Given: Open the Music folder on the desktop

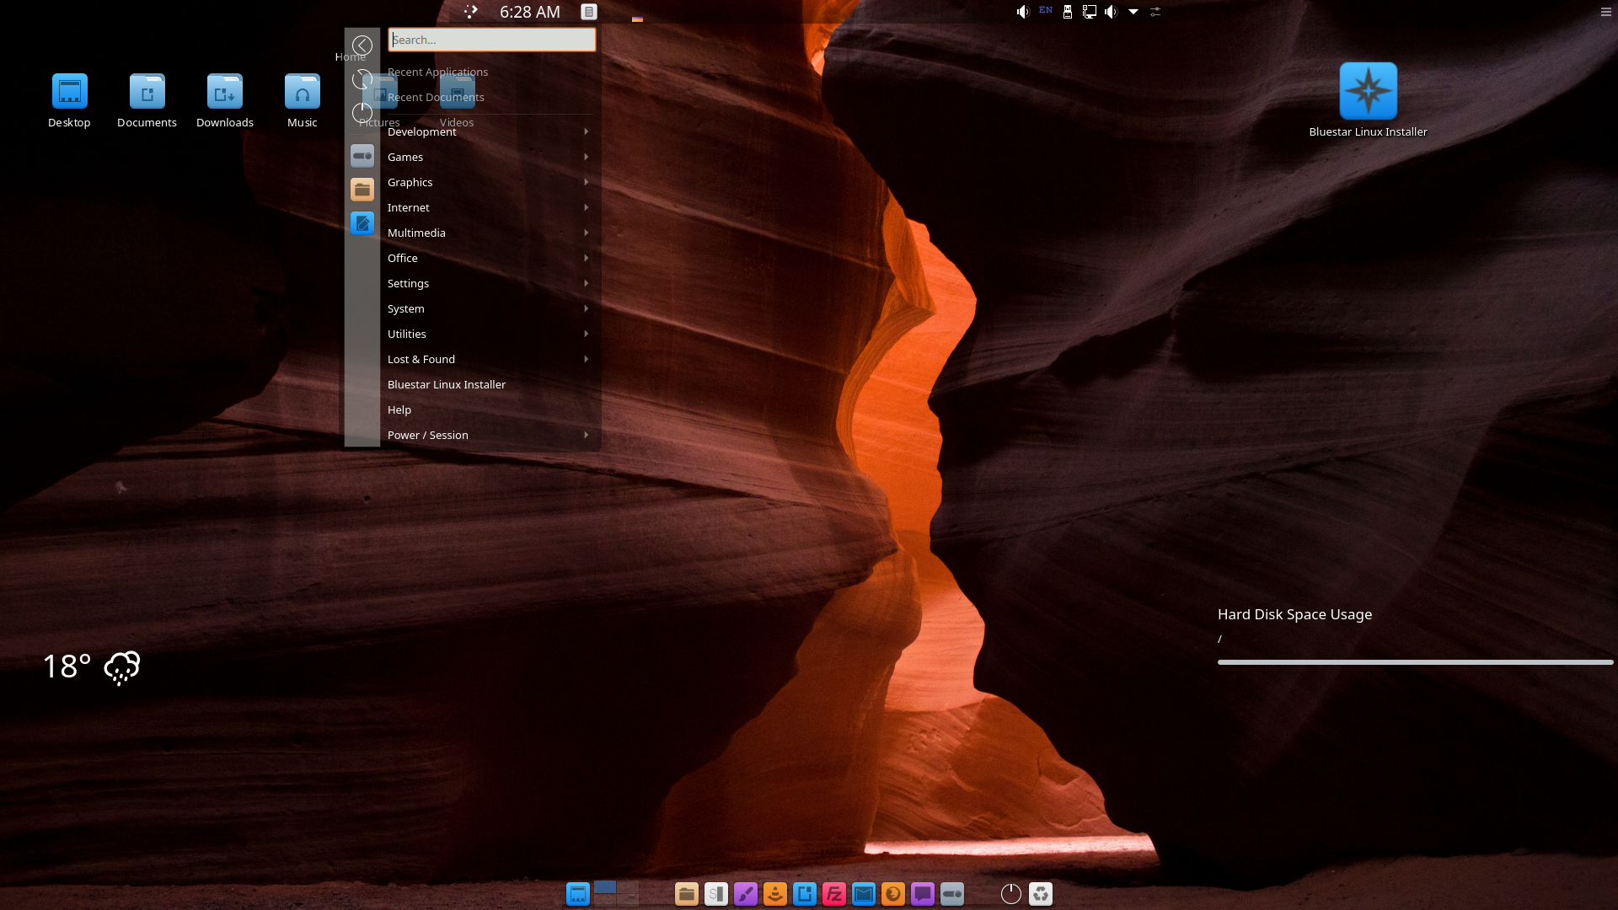Looking at the screenshot, I should click(x=303, y=101).
